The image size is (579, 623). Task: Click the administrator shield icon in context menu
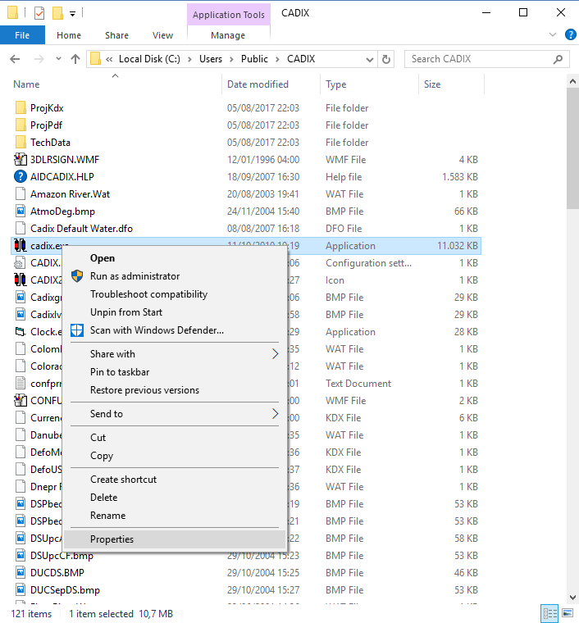(77, 275)
